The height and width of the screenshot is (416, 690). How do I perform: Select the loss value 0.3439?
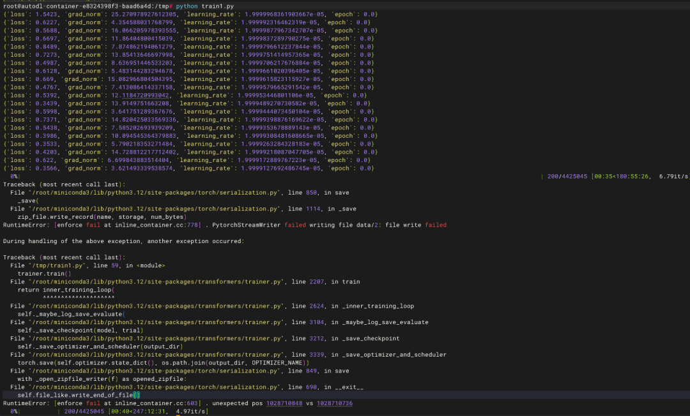coord(46,103)
